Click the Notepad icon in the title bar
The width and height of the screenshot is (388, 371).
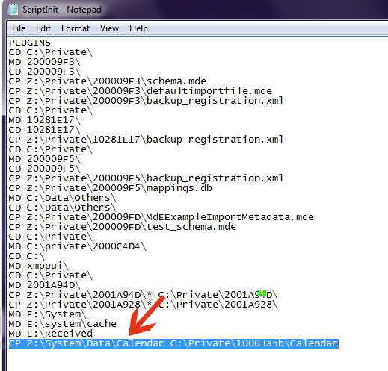13,10
